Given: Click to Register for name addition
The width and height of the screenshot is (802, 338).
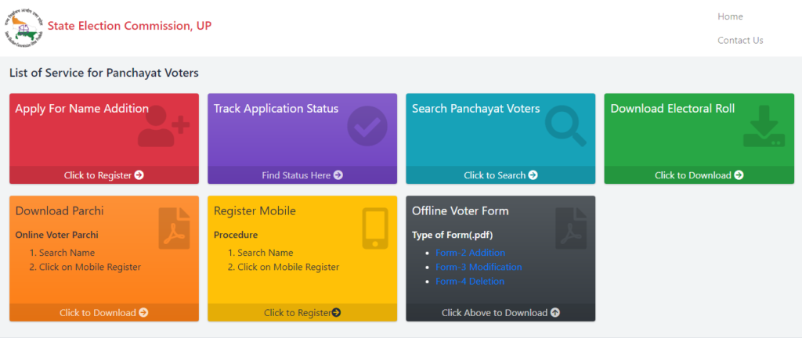Looking at the screenshot, I should tap(104, 175).
